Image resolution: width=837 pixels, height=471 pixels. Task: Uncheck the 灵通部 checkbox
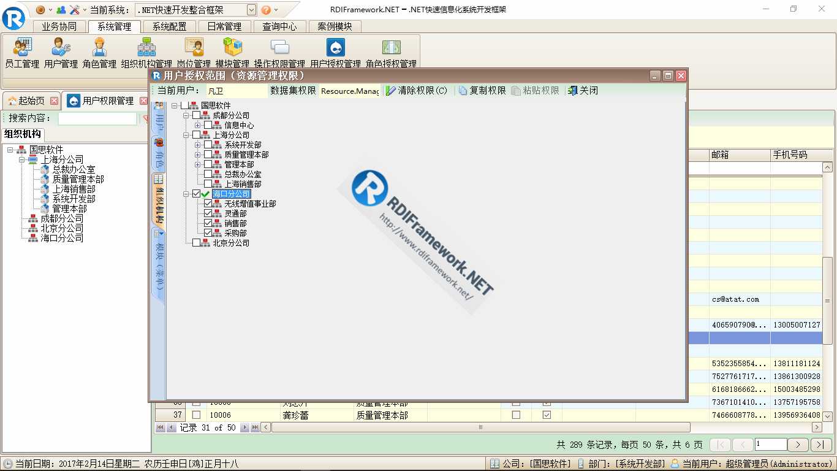[208, 213]
